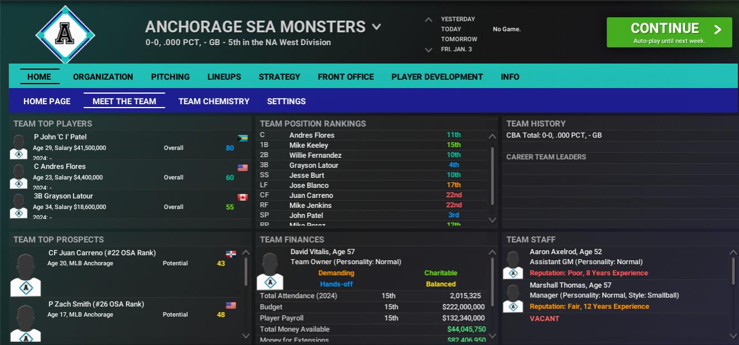Click the Dominican flag beside Juan Carreno
Image resolution: width=739 pixels, height=345 pixels.
pos(231,254)
